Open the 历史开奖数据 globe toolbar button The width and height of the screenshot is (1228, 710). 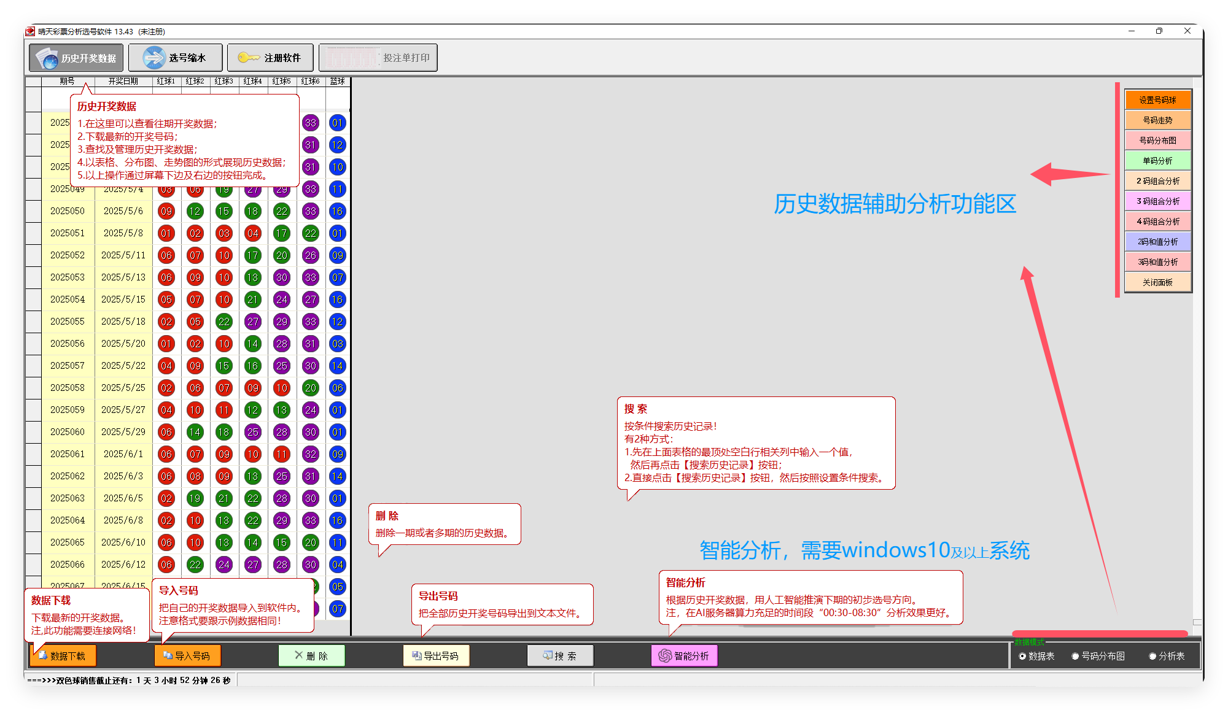[76, 58]
